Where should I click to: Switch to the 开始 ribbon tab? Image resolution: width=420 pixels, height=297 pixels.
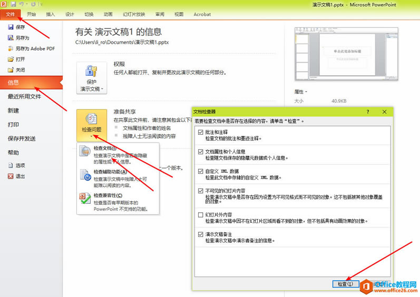pyautogui.click(x=31, y=14)
